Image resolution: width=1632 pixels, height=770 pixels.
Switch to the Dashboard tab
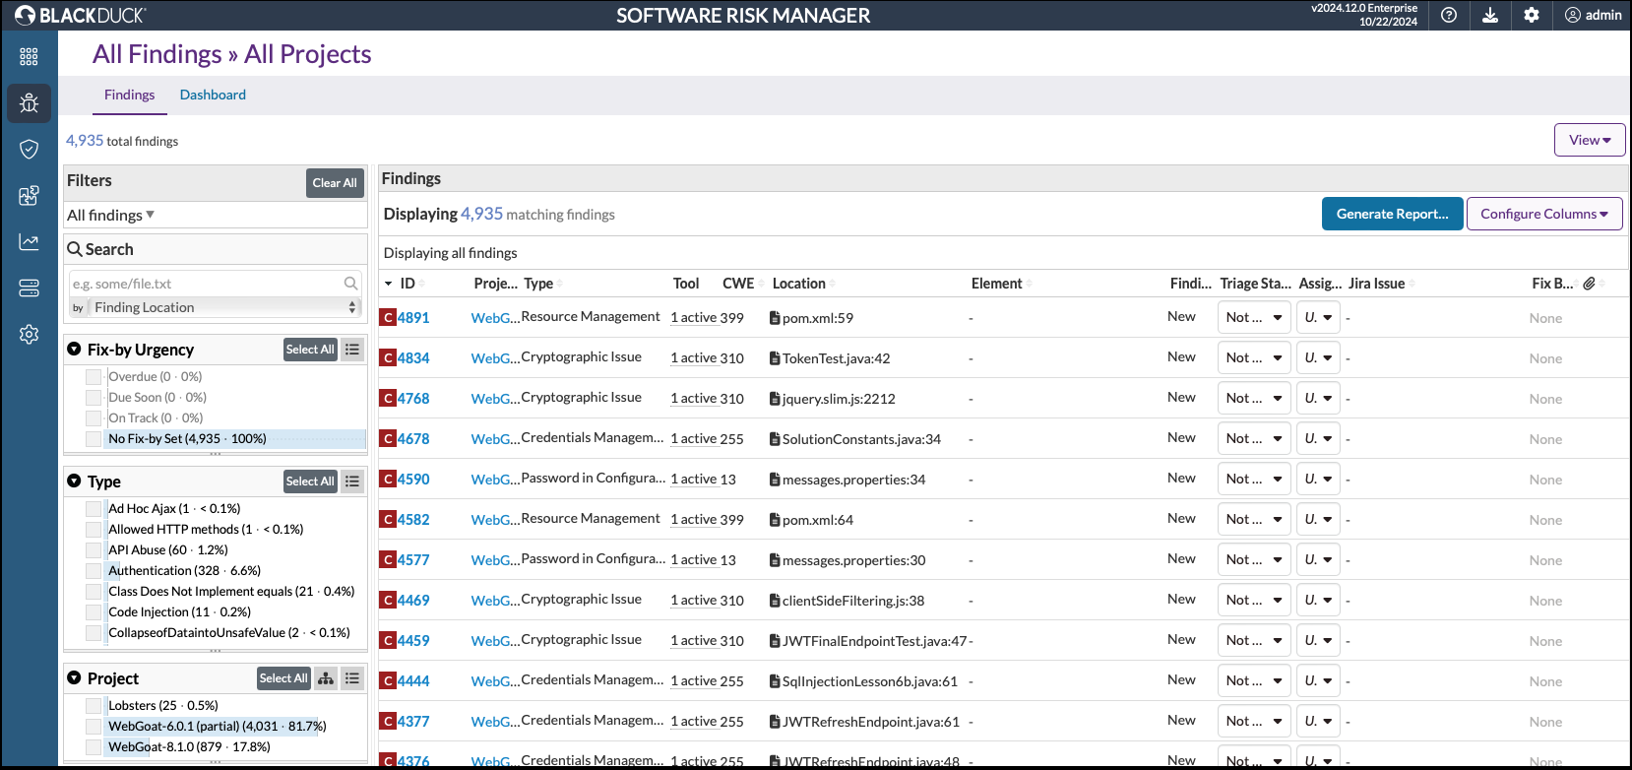213,95
